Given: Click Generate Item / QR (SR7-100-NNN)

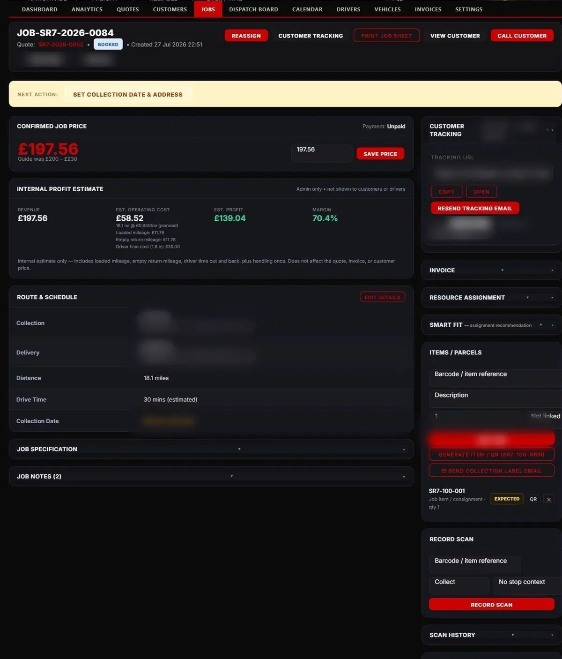Looking at the screenshot, I should click(x=491, y=455).
